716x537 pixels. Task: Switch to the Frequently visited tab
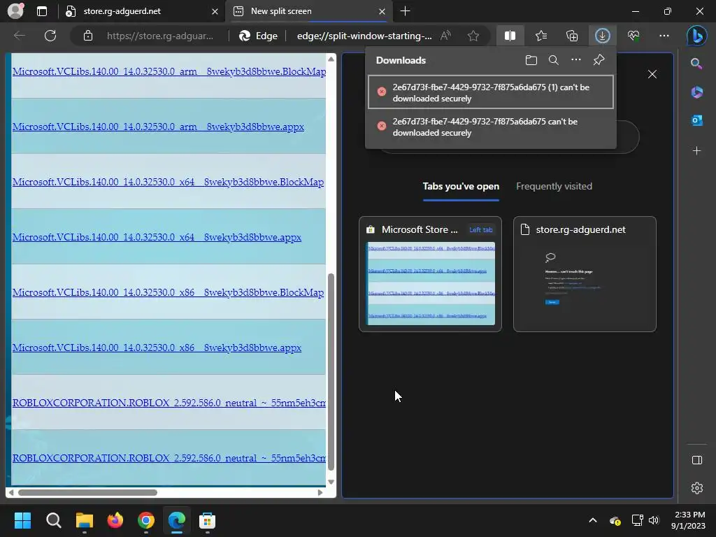tap(554, 186)
